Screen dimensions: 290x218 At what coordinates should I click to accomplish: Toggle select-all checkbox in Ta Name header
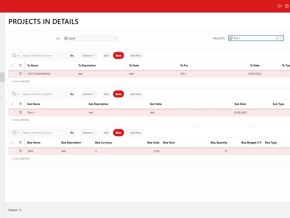[12, 65]
